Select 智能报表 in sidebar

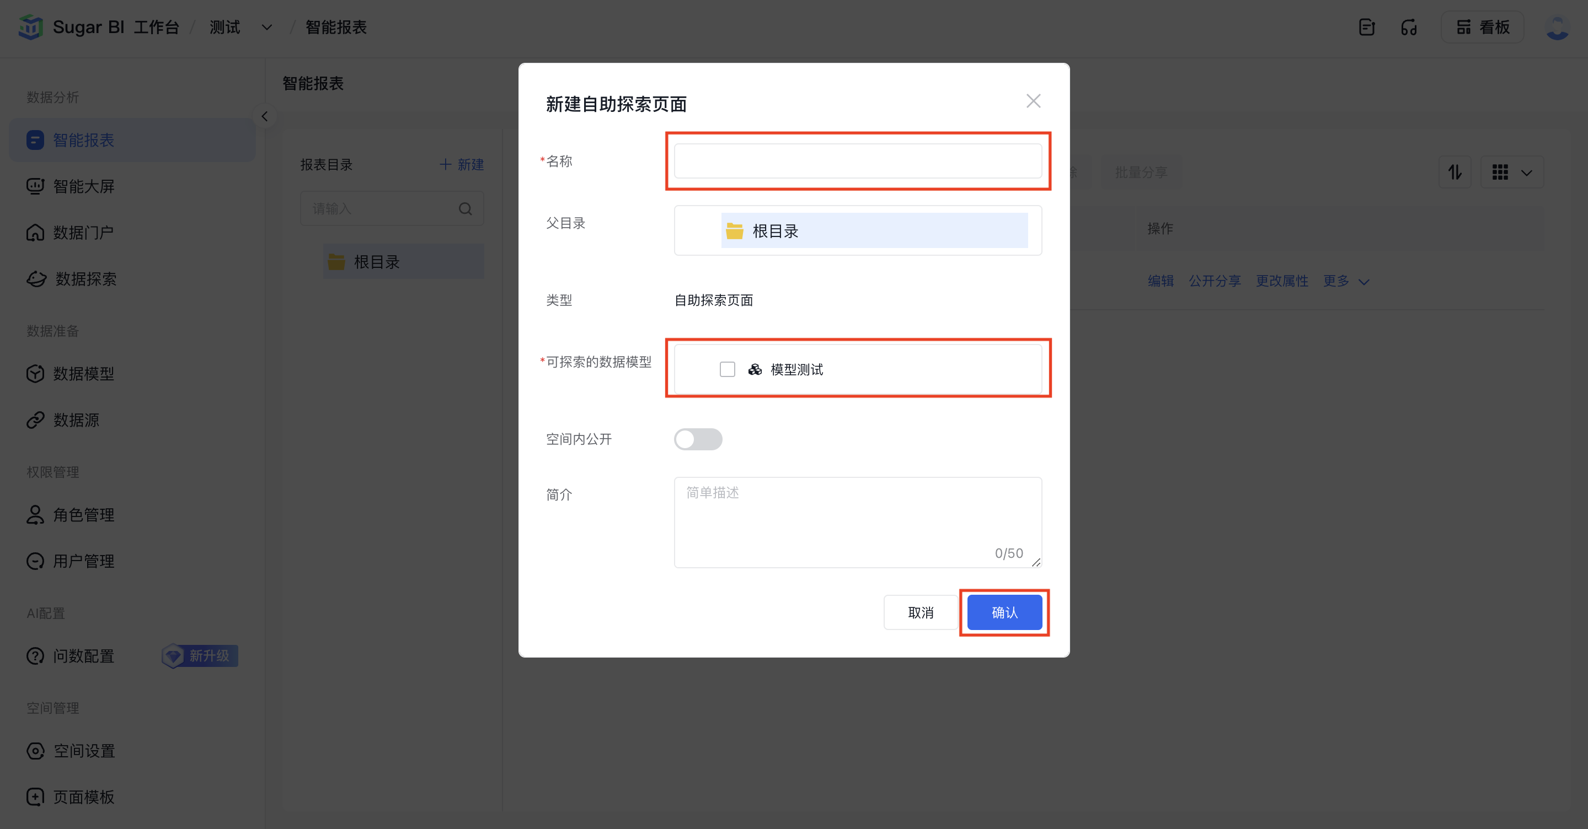coord(132,140)
